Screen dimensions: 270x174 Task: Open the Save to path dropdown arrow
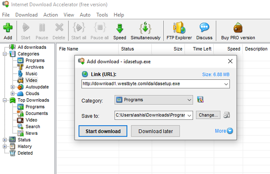[x=189, y=115]
